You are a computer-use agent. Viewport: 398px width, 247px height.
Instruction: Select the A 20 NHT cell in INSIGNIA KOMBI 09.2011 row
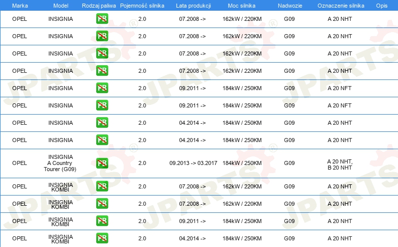[x=339, y=221]
